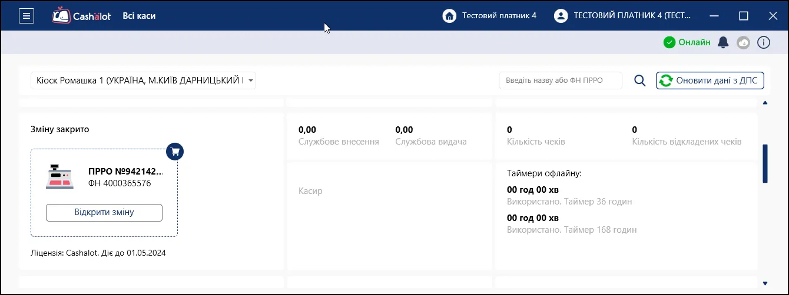The width and height of the screenshot is (789, 295).
Task: Click the green Онлайн status check icon
Action: pos(669,42)
